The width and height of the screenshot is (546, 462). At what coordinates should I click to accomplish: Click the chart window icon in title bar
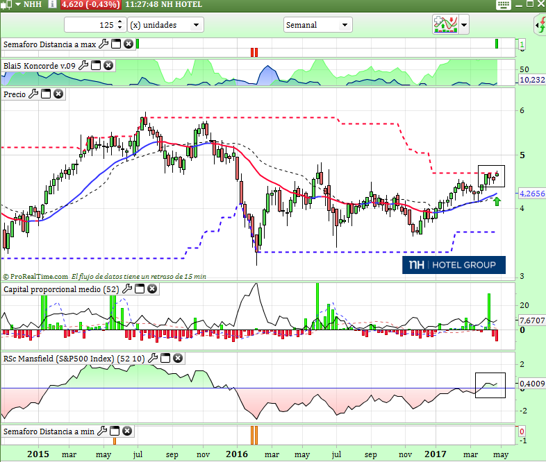[6, 5]
